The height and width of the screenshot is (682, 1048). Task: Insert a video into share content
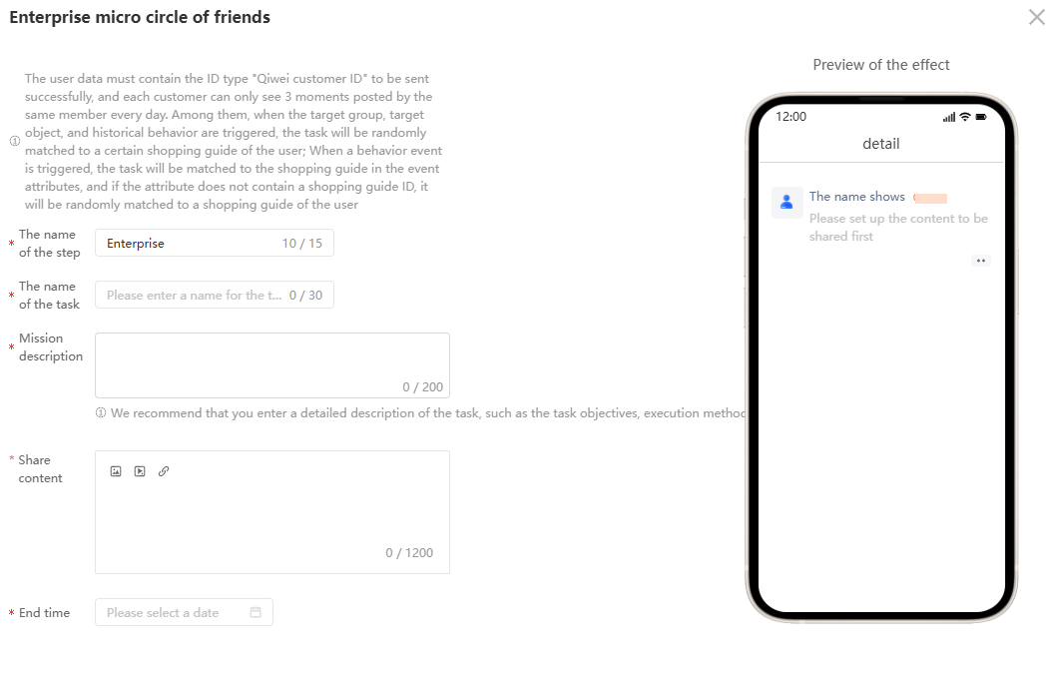(140, 471)
